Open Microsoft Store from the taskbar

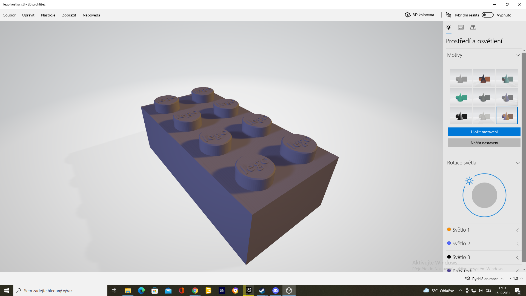pyautogui.click(x=155, y=291)
